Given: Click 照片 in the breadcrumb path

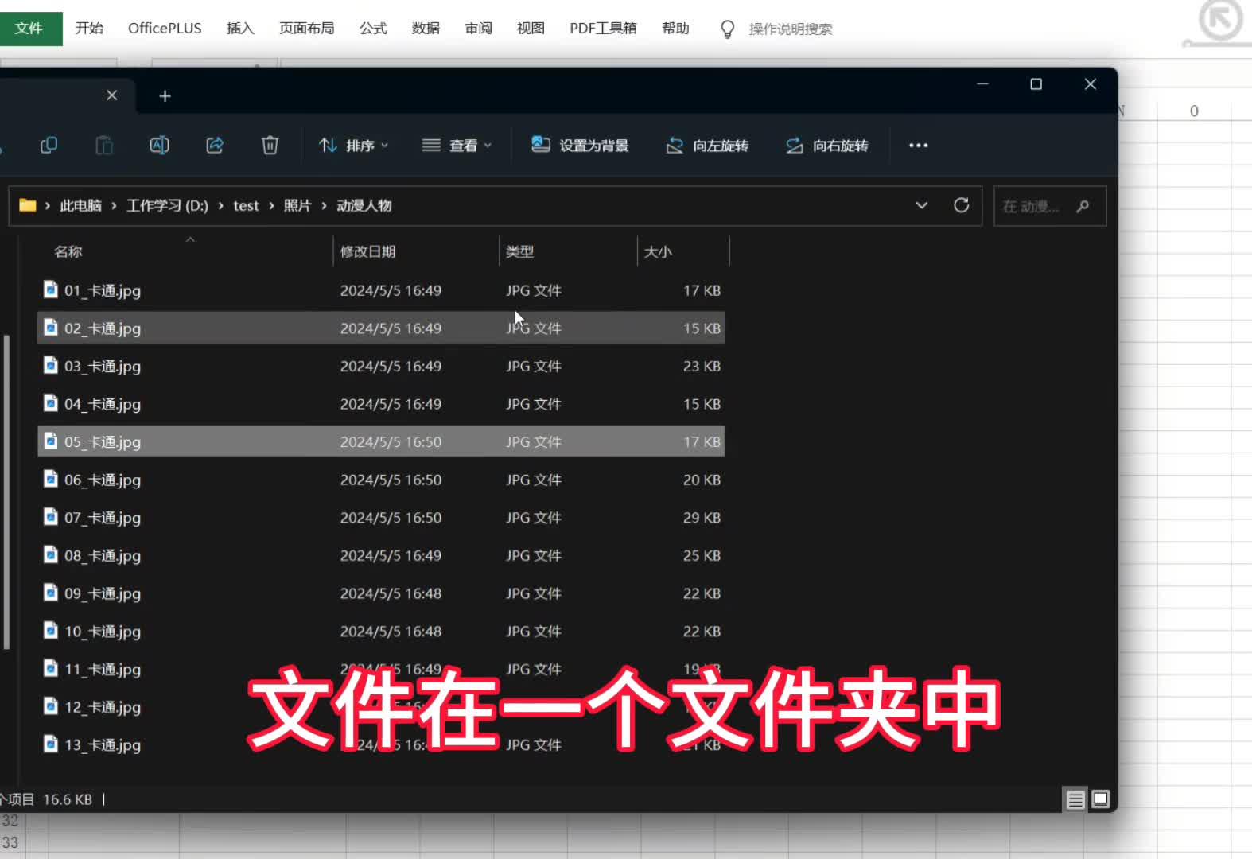Looking at the screenshot, I should coord(297,206).
